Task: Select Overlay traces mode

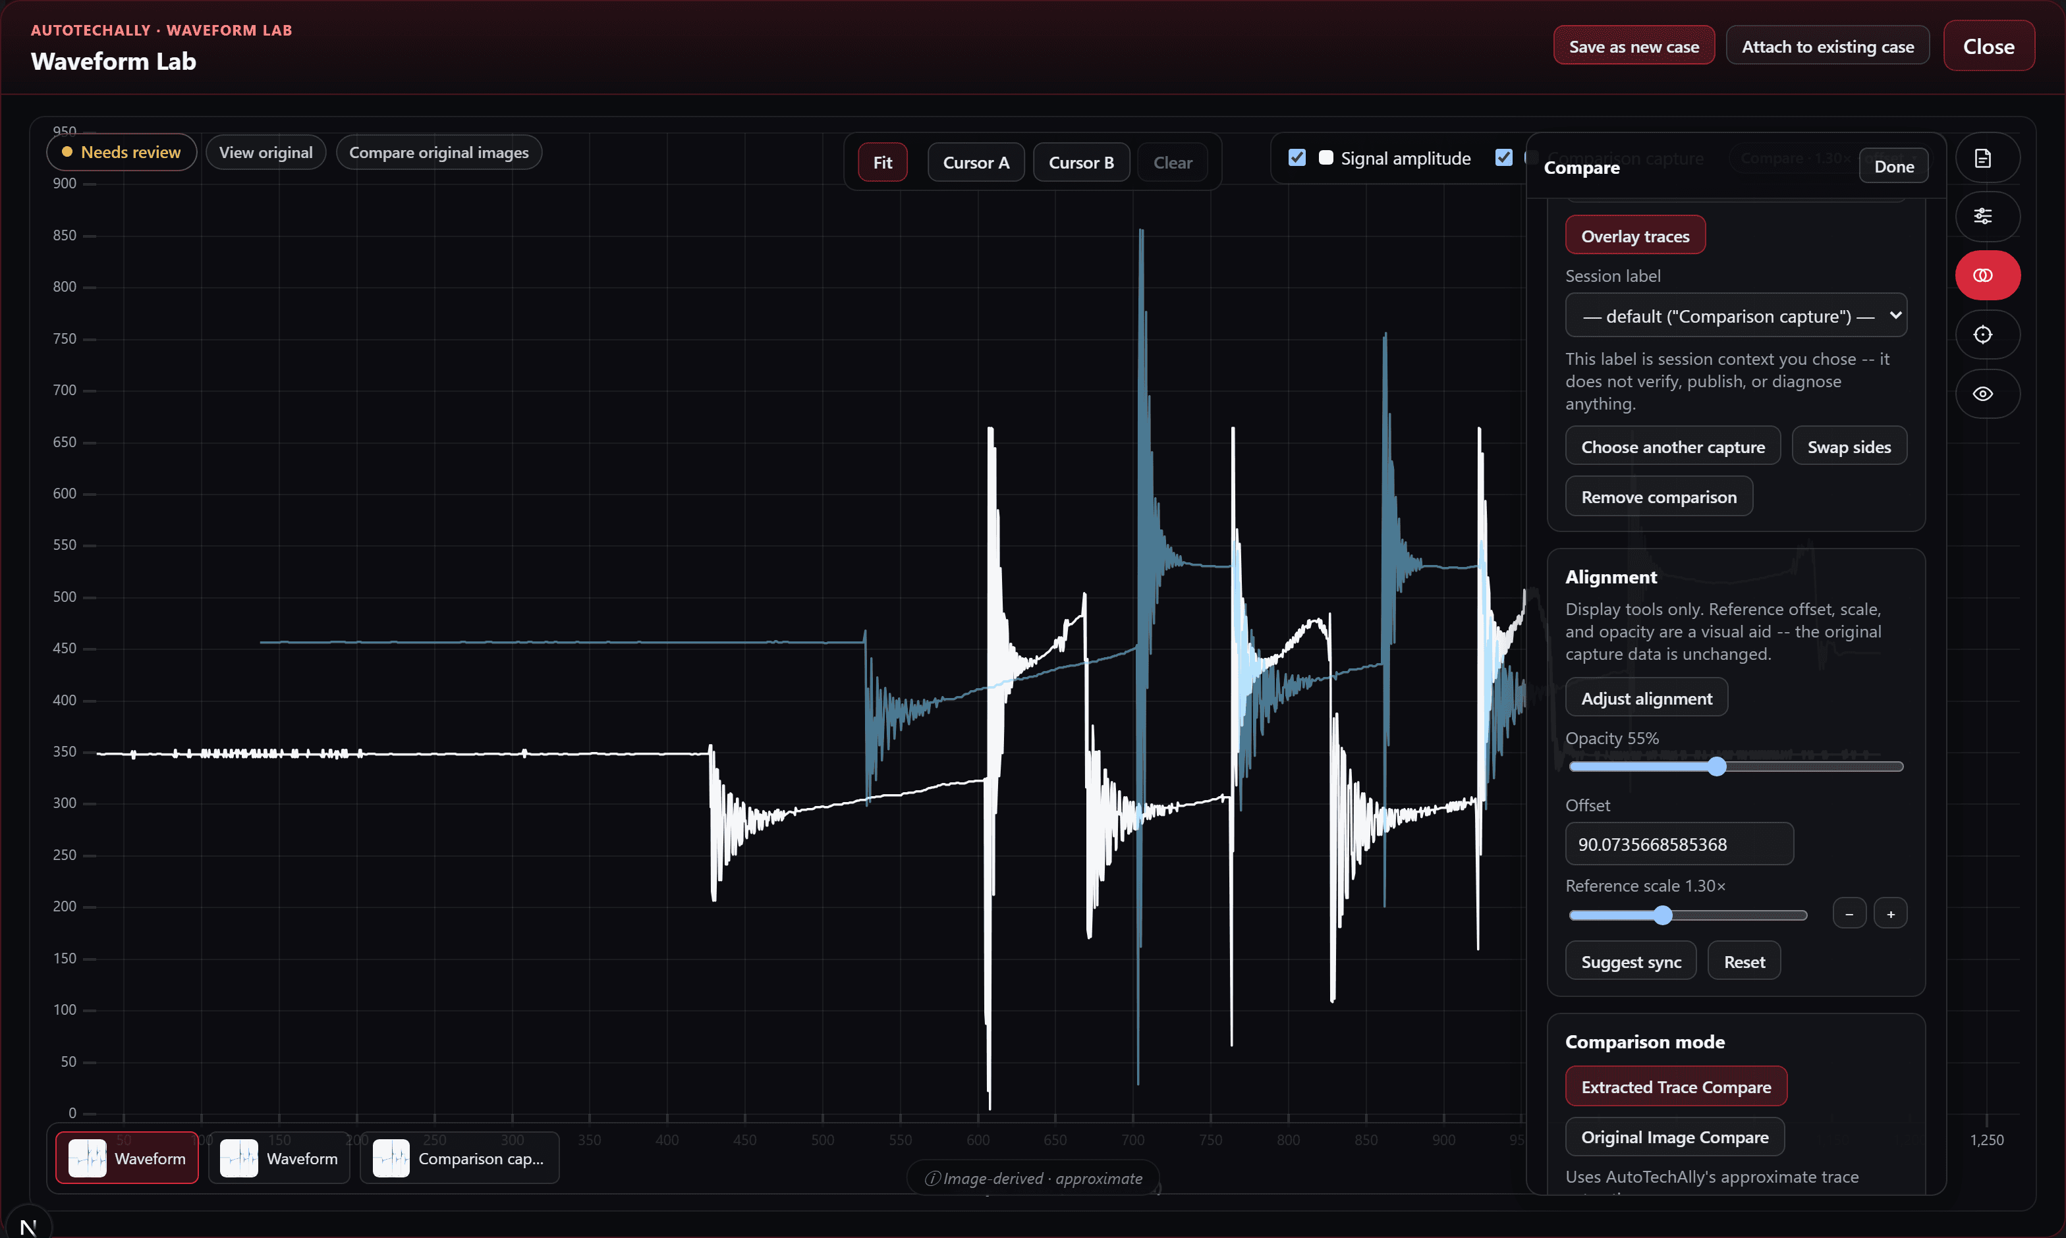Action: pos(1634,236)
